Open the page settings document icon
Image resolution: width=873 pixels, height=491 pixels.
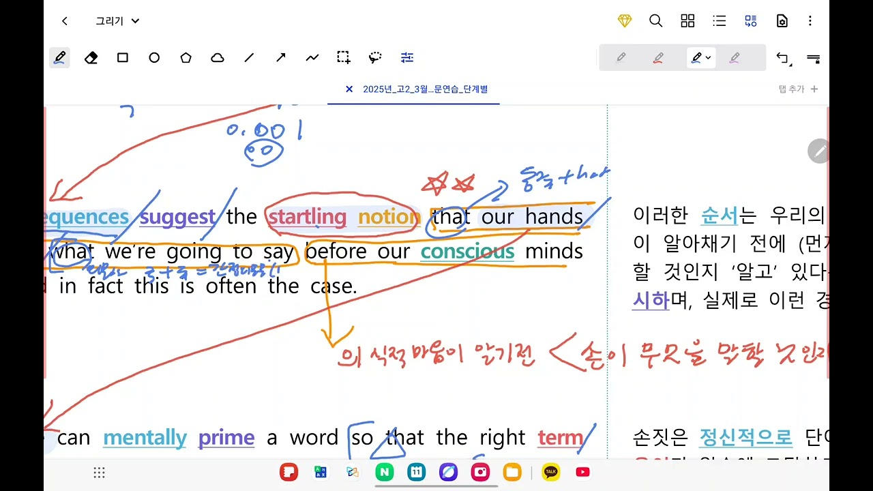coord(782,21)
